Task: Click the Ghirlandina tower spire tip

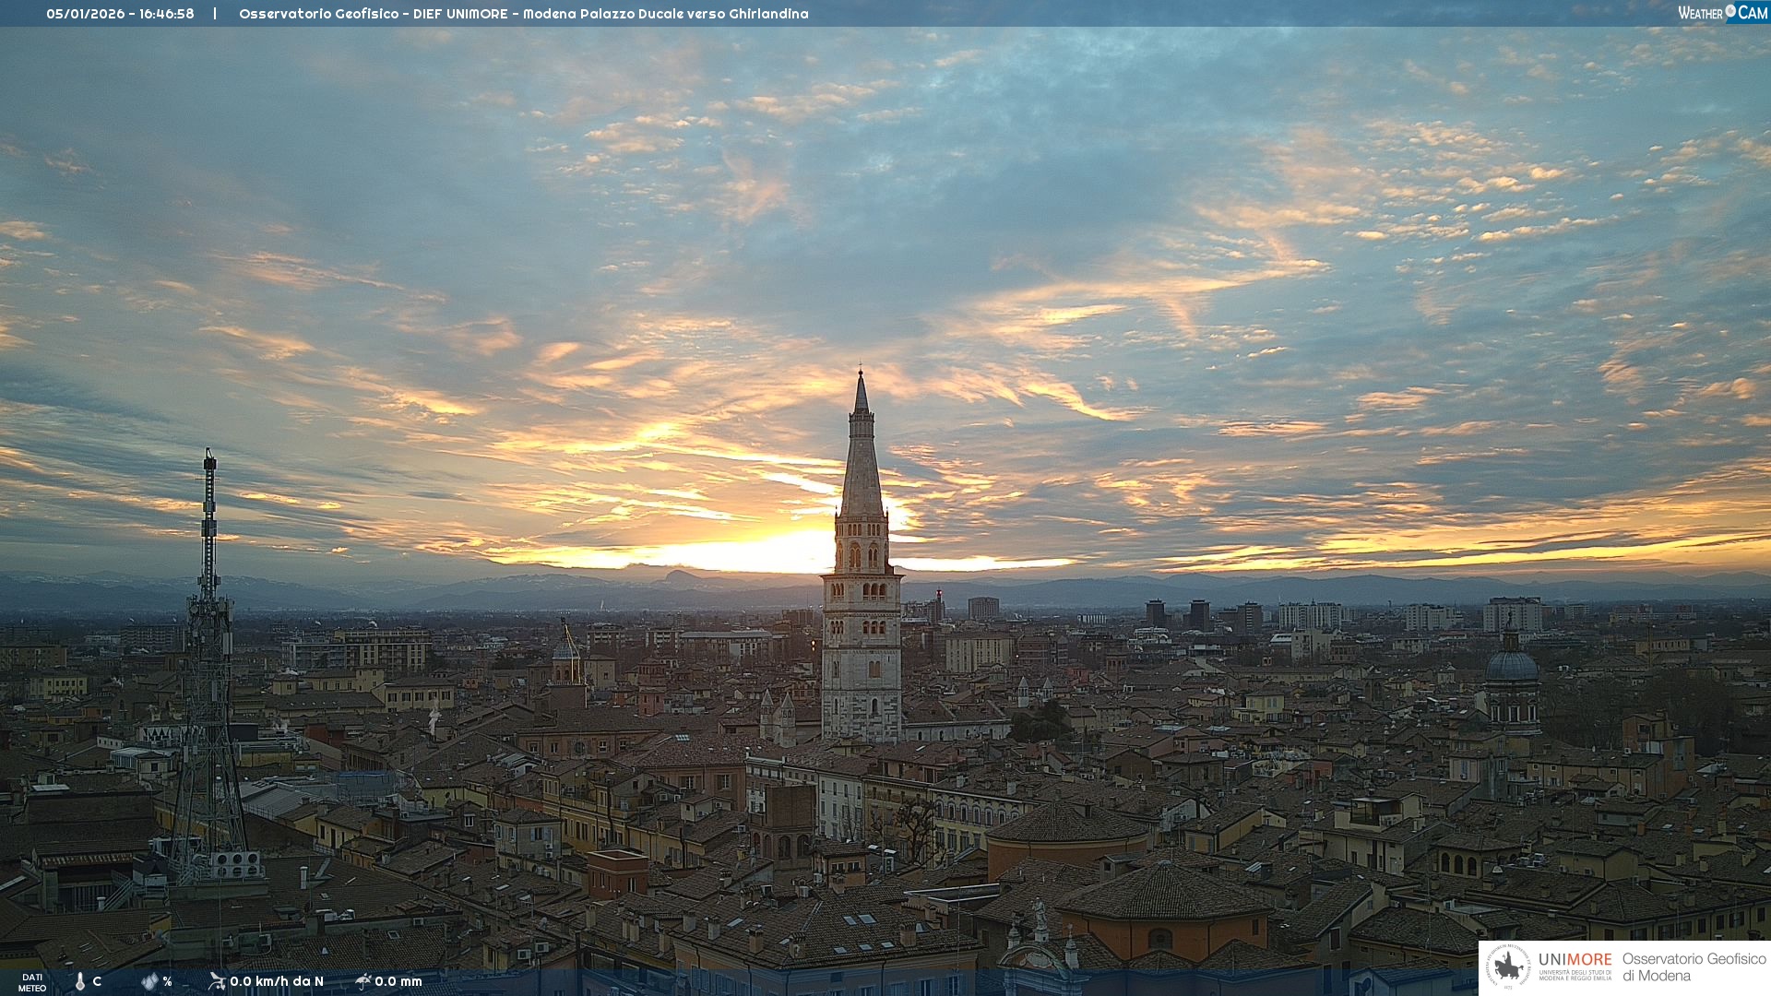Action: click(x=861, y=373)
